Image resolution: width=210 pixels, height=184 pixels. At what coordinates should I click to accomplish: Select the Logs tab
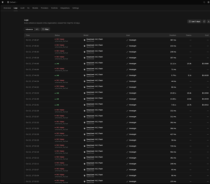[x=15, y=8]
